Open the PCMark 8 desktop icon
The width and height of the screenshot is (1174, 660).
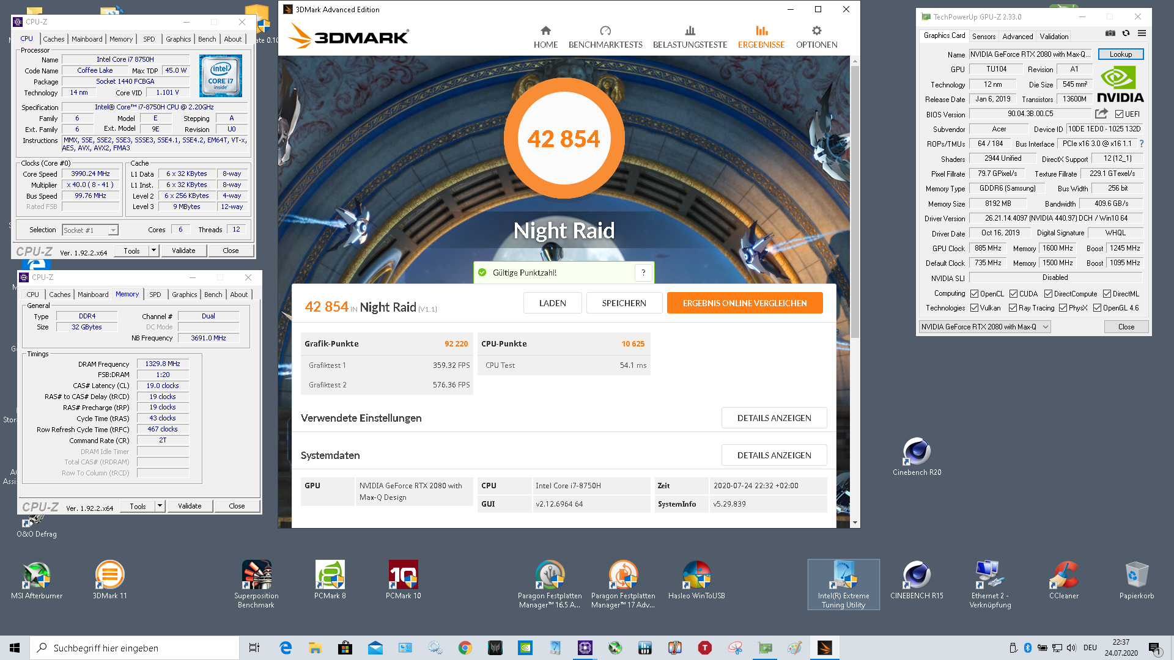pos(330,581)
